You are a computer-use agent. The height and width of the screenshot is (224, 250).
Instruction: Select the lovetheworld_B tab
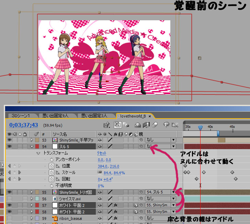pyautogui.click(x=133, y=116)
